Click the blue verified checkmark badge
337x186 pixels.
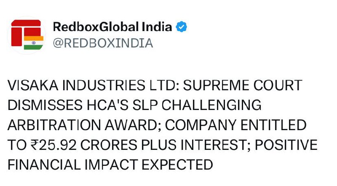click(182, 27)
